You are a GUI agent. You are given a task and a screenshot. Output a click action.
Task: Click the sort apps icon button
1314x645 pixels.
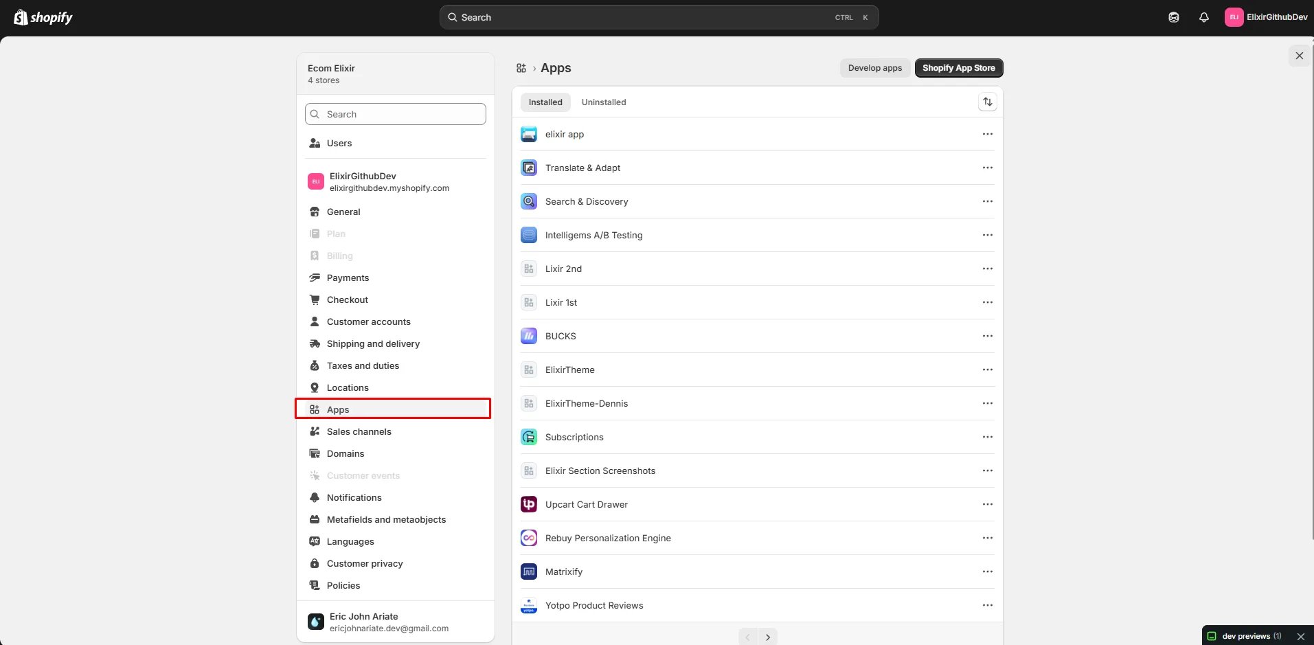[x=988, y=102]
